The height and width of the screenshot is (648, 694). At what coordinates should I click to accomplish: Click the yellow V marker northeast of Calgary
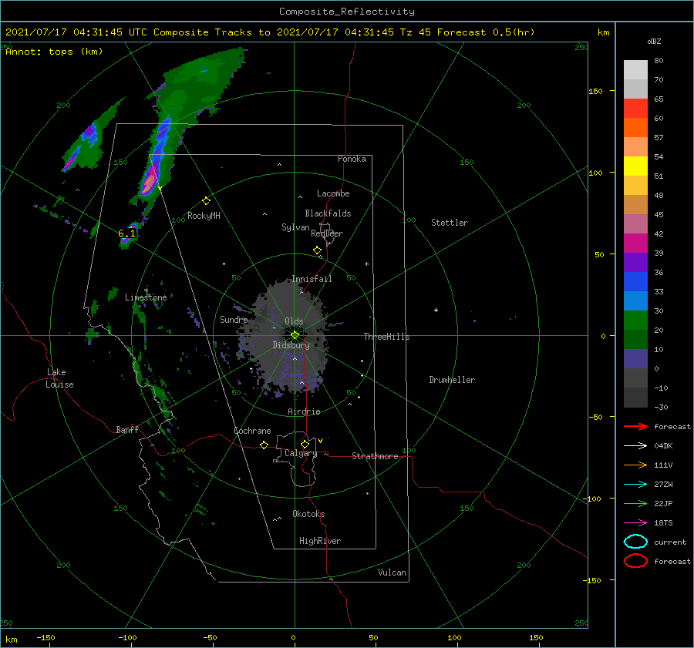pyautogui.click(x=320, y=441)
